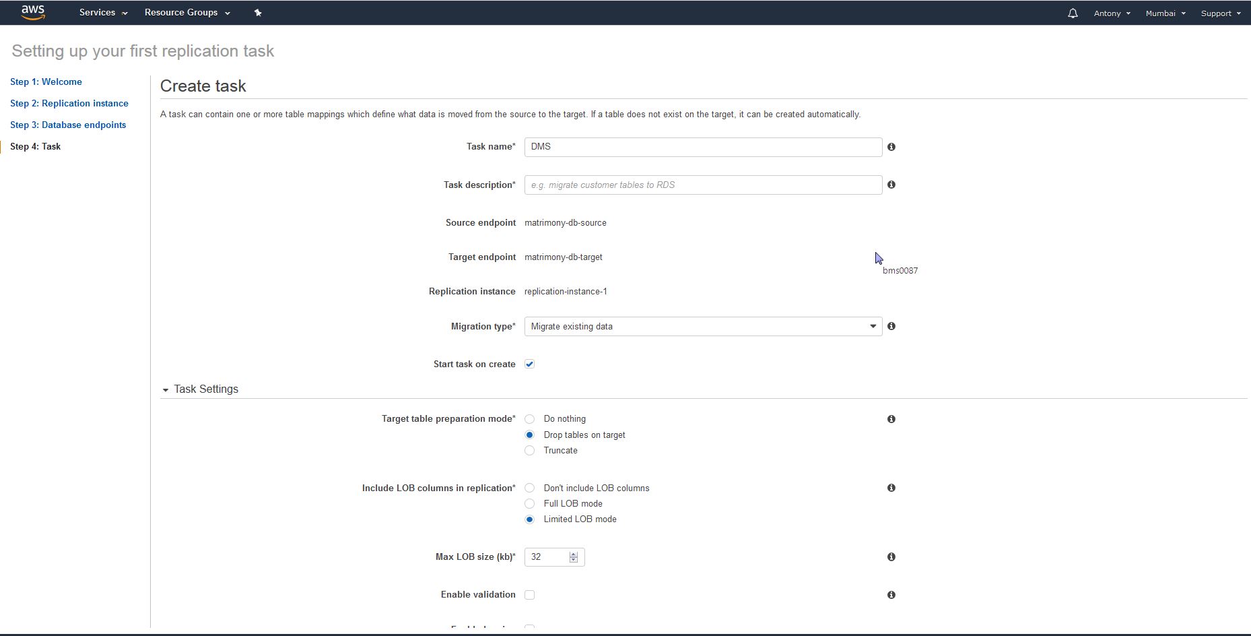Show info for Max LOB size
This screenshot has height=636, width=1251.
coord(891,557)
